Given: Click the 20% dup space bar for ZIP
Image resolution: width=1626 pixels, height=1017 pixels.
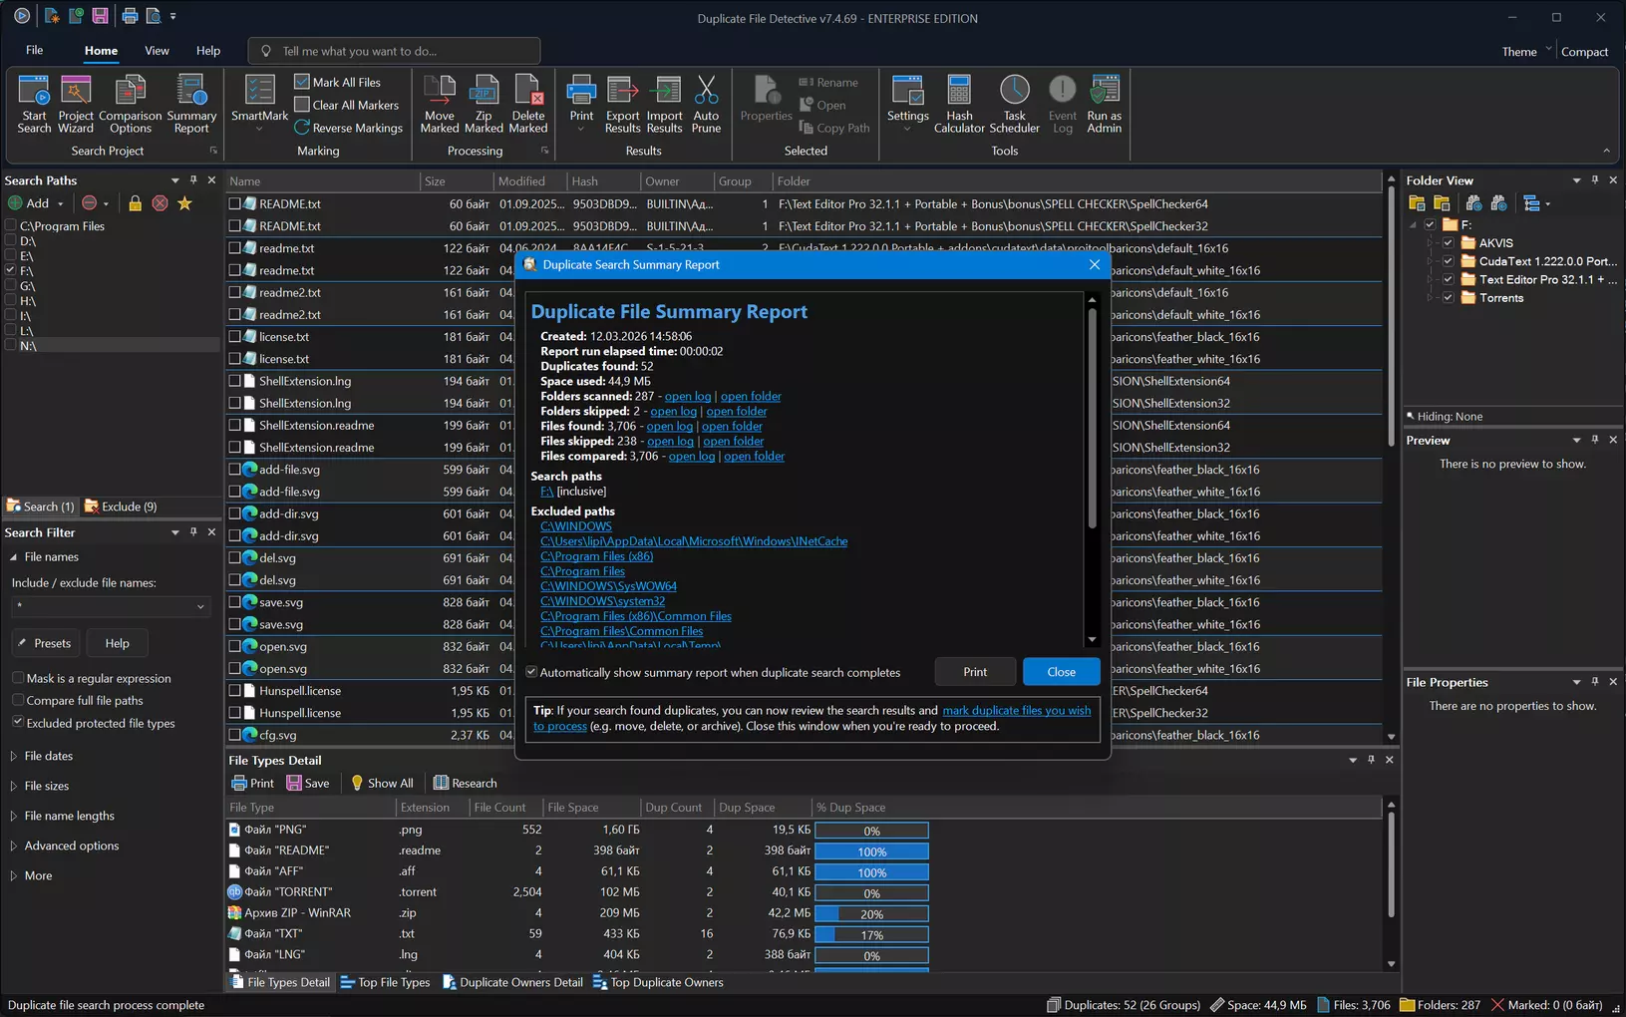Looking at the screenshot, I should [871, 914].
